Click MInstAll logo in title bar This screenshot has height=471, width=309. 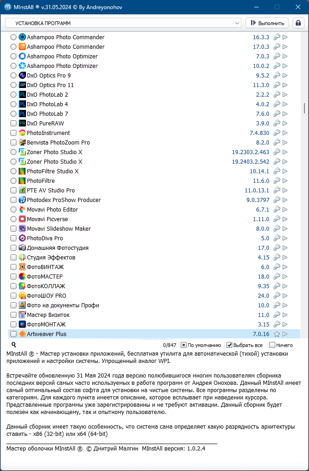point(8,7)
